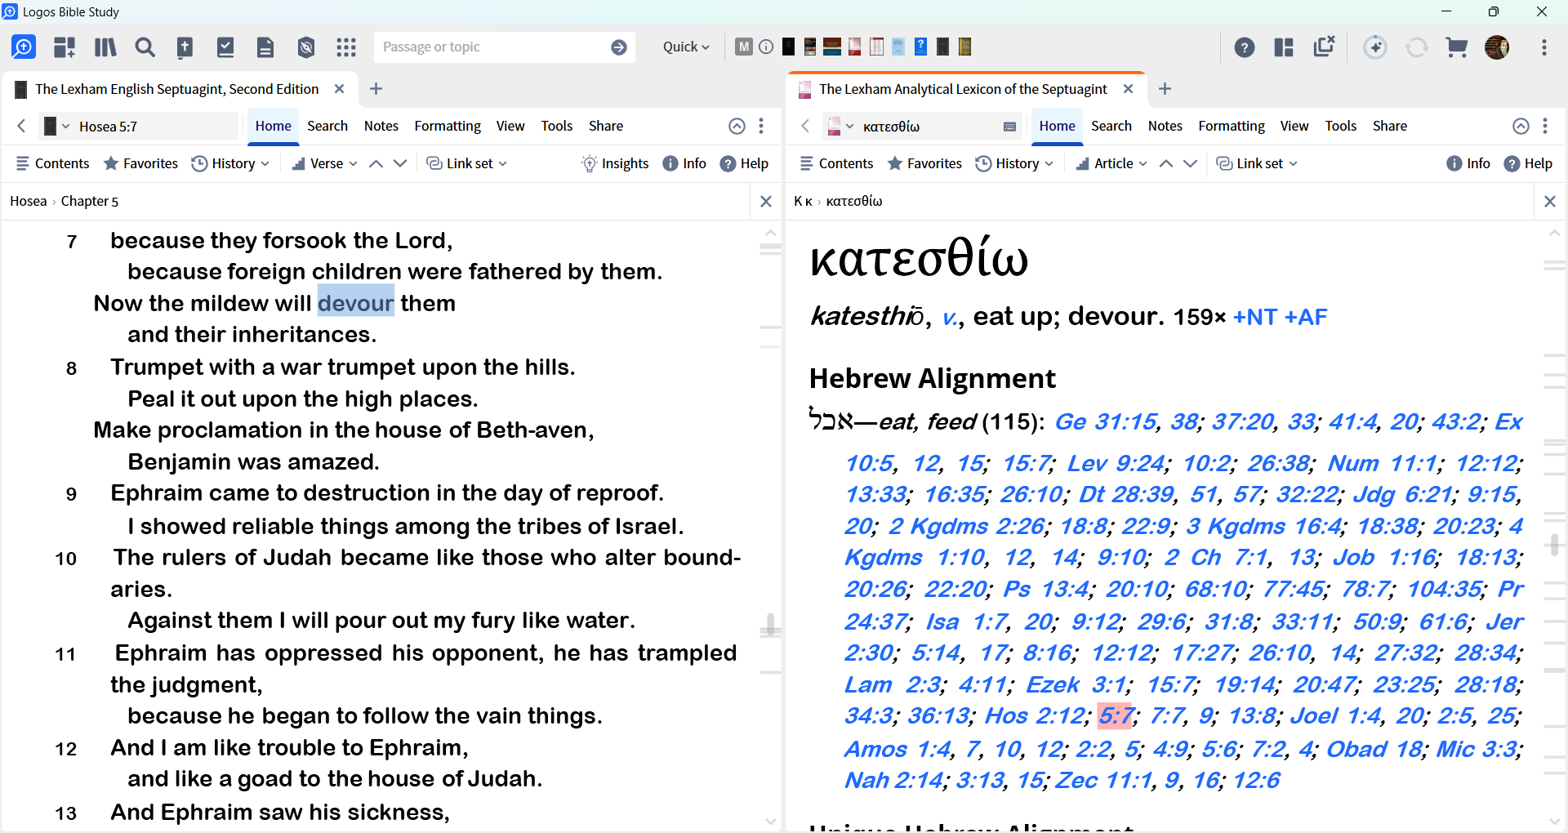
Task: Open the shopping cart Store icon
Action: click(x=1457, y=47)
